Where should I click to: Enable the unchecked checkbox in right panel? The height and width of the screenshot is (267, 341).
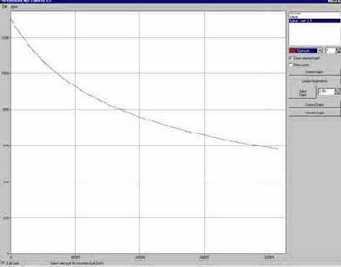290,65
